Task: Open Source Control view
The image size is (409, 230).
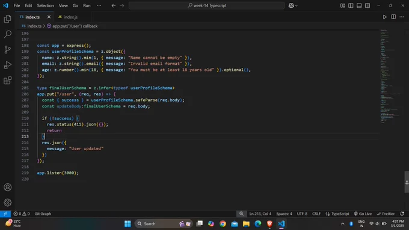Action: (x=8, y=49)
